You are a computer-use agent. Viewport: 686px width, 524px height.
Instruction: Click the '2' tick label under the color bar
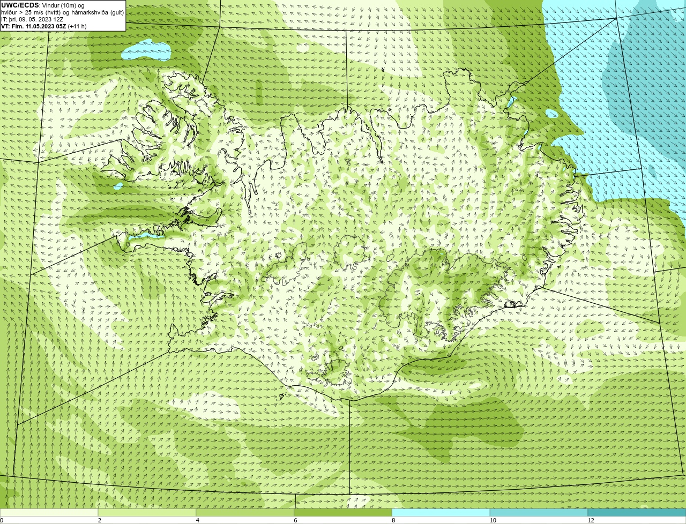point(100,520)
